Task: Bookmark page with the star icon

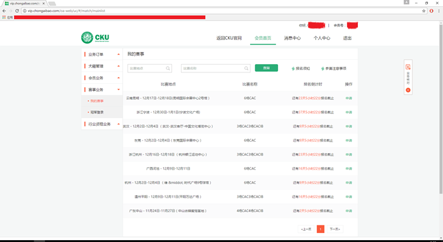Action: pyautogui.click(x=424, y=11)
